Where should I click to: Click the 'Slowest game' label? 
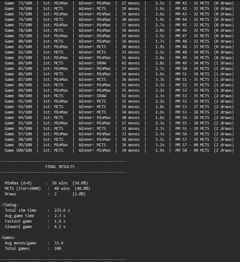18,227
